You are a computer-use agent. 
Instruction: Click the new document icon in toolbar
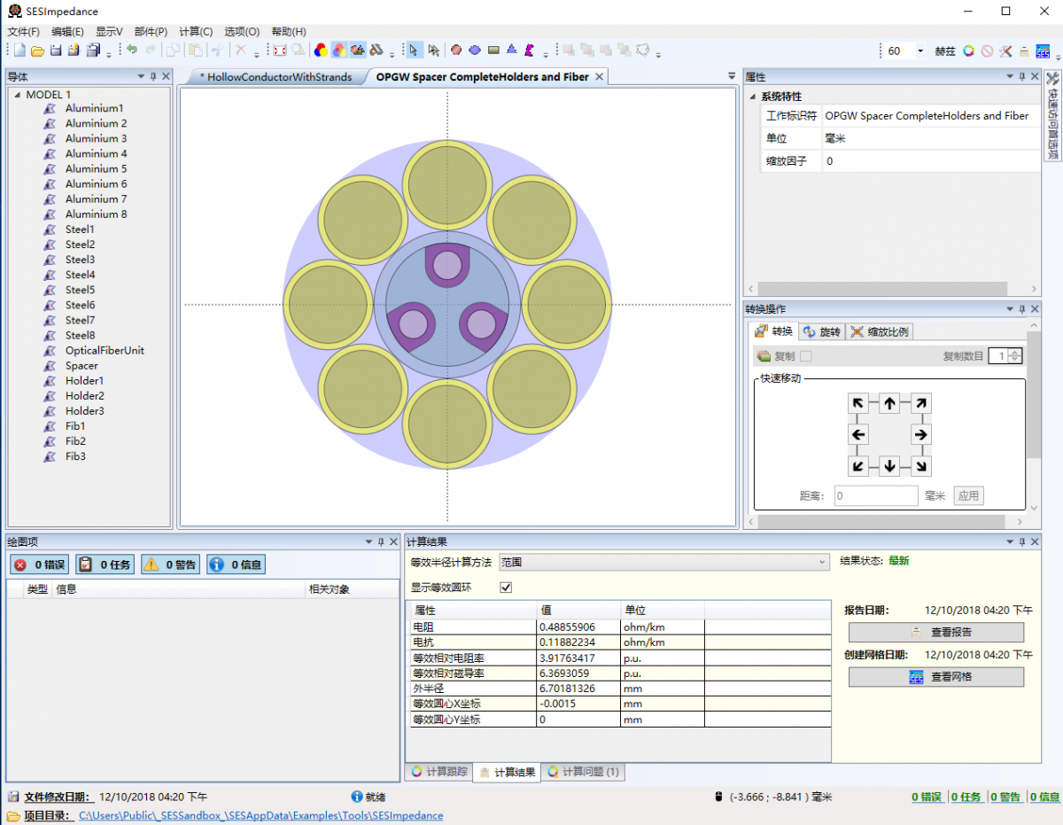(x=19, y=51)
